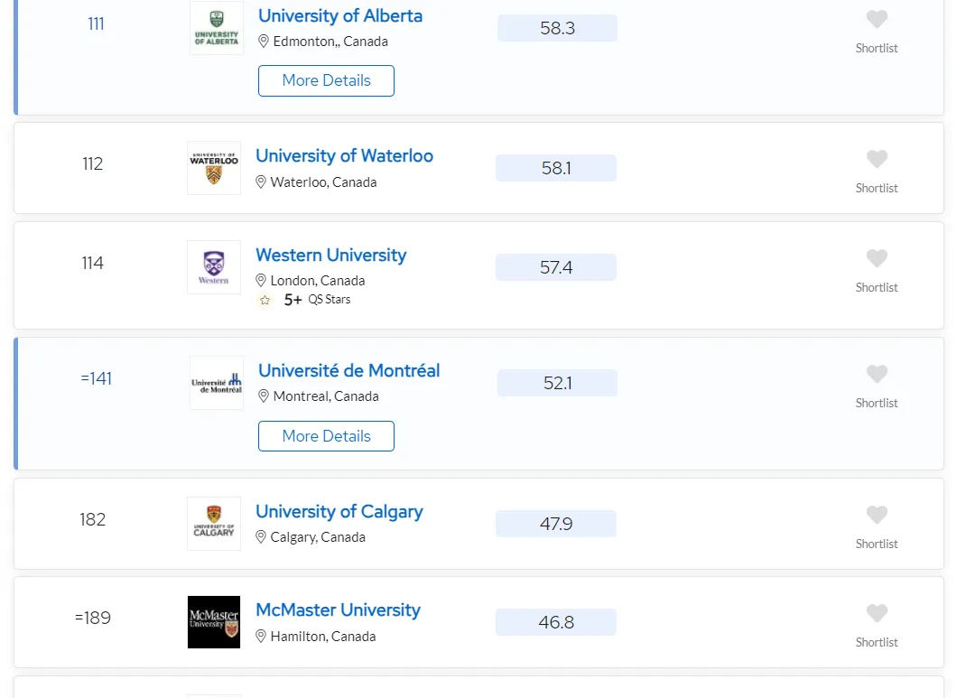Click the heart for Université de Montréal
966x698 pixels.
876,374
